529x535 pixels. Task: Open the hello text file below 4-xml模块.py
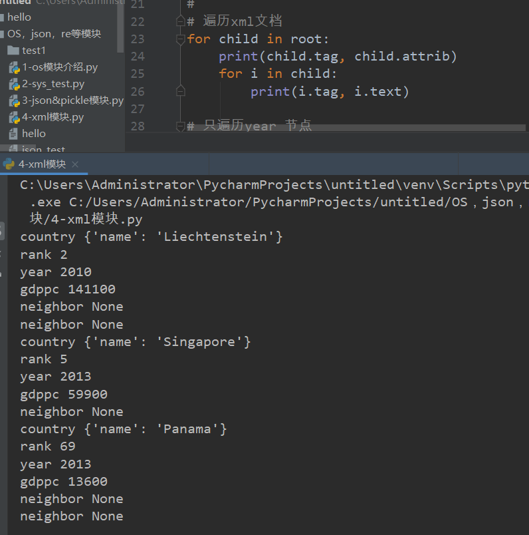(34, 134)
